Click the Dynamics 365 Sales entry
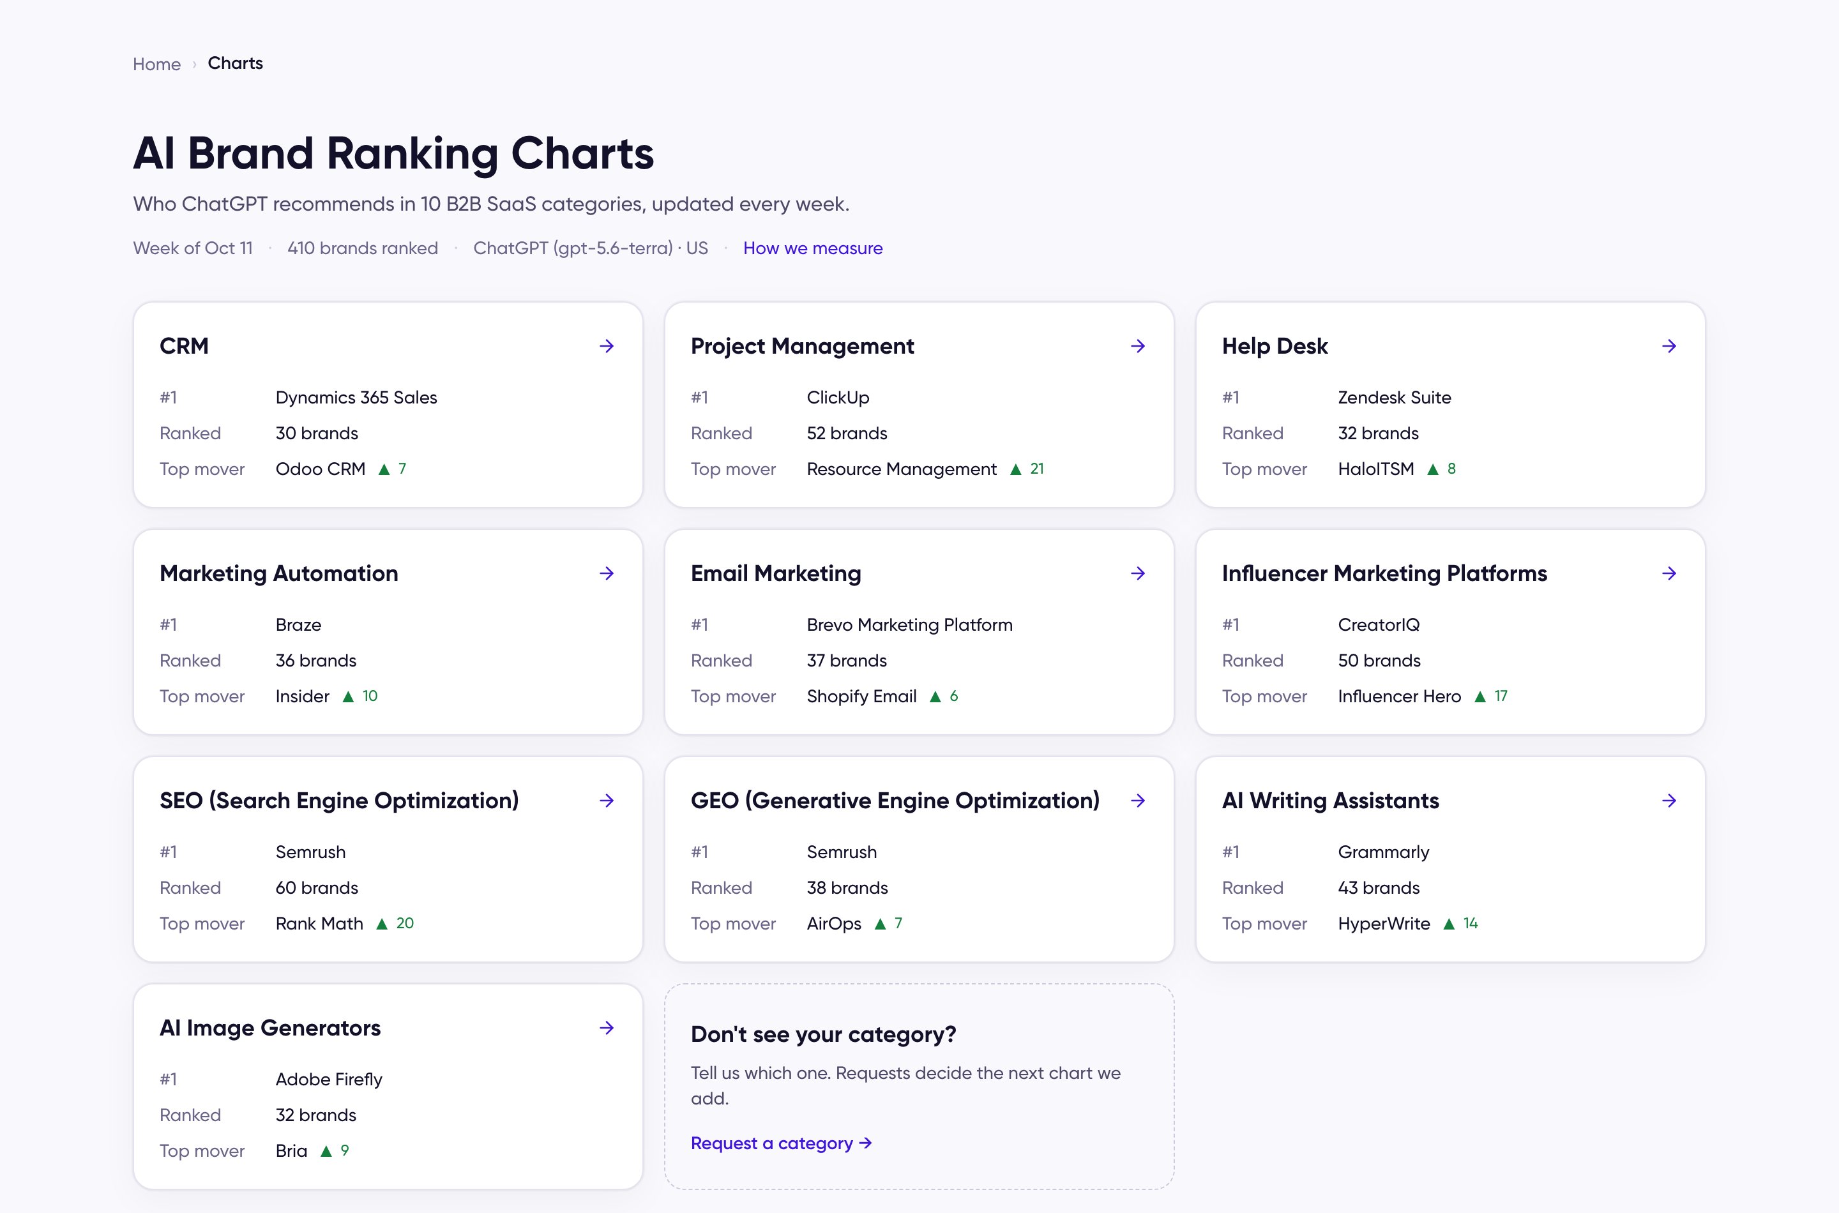The width and height of the screenshot is (1839, 1213). pyautogui.click(x=356, y=398)
